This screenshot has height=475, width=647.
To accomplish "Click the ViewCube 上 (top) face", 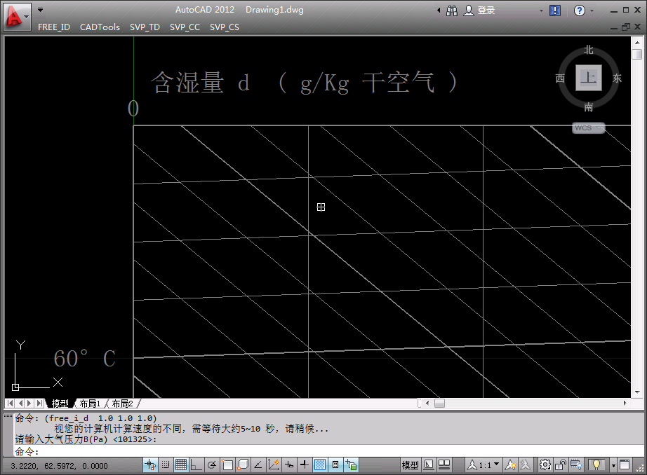I will pyautogui.click(x=589, y=78).
